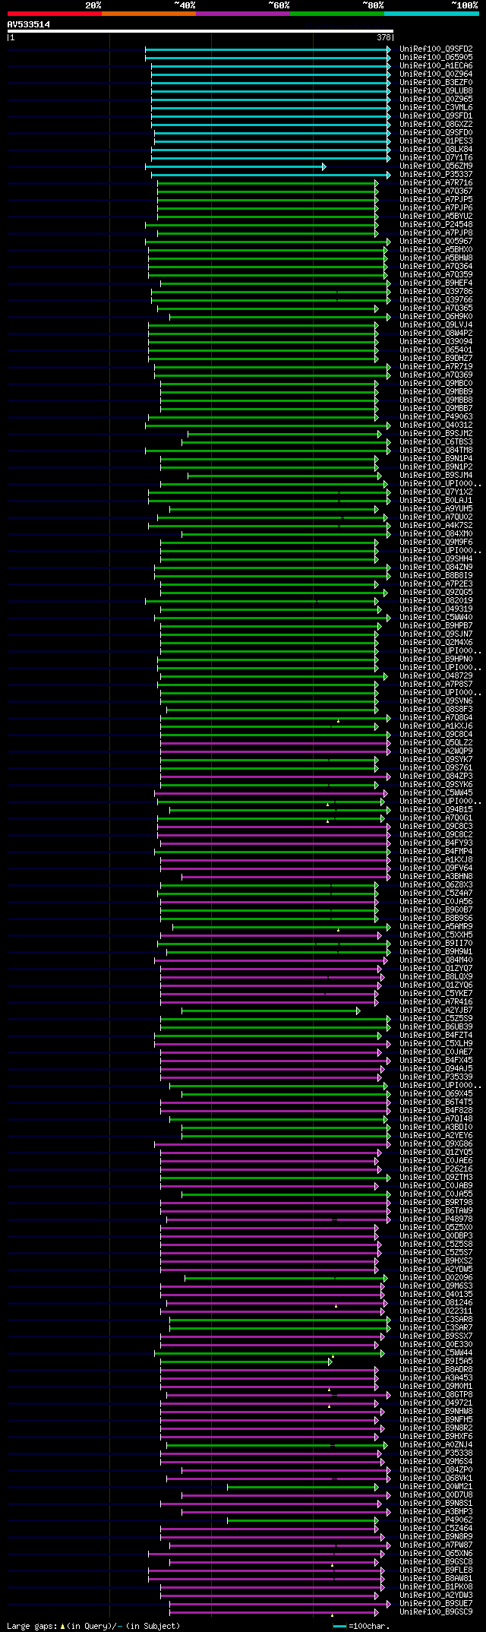The width and height of the screenshot is (486, 1632).
Task: Select the UniRef100_B6UB39 label
Action: [436, 1027]
